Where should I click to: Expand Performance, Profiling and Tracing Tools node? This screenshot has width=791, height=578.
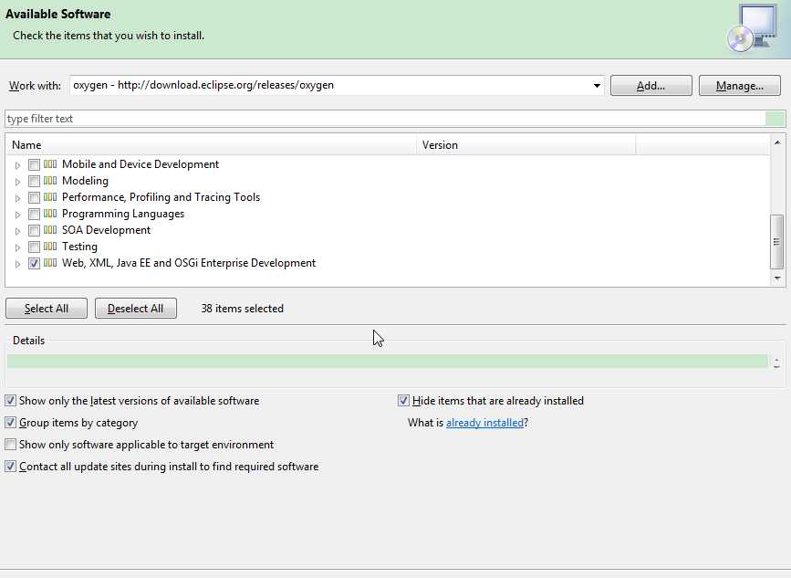17,198
